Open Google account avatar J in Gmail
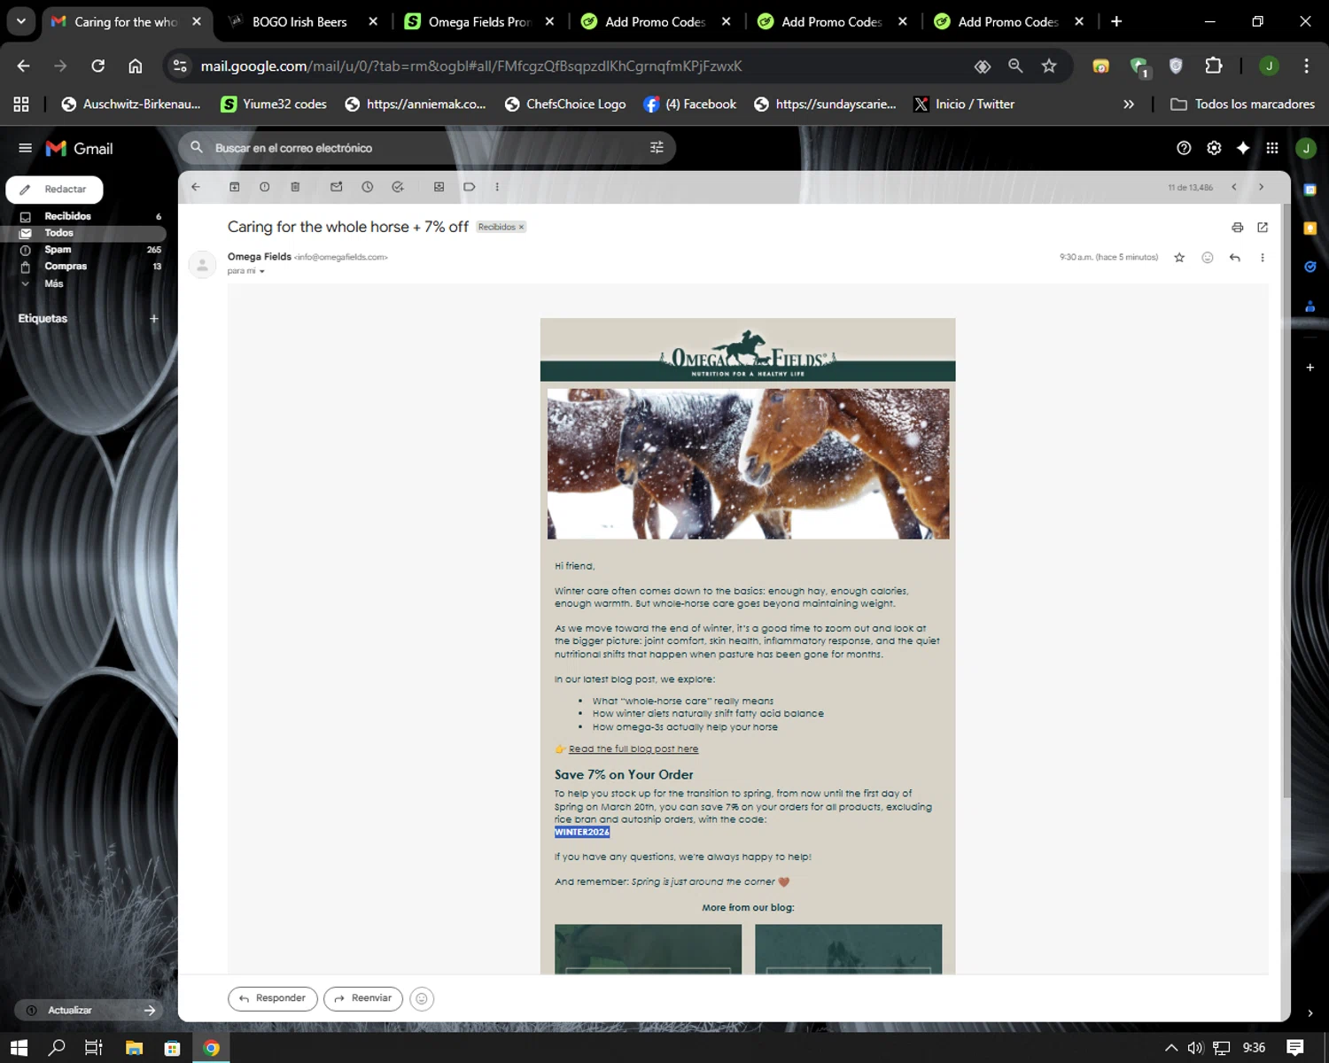The height and width of the screenshot is (1063, 1329). (x=1306, y=148)
